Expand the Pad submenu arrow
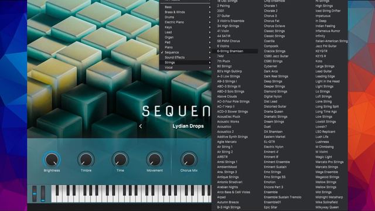This screenshot has height=211, width=375. [210, 42]
